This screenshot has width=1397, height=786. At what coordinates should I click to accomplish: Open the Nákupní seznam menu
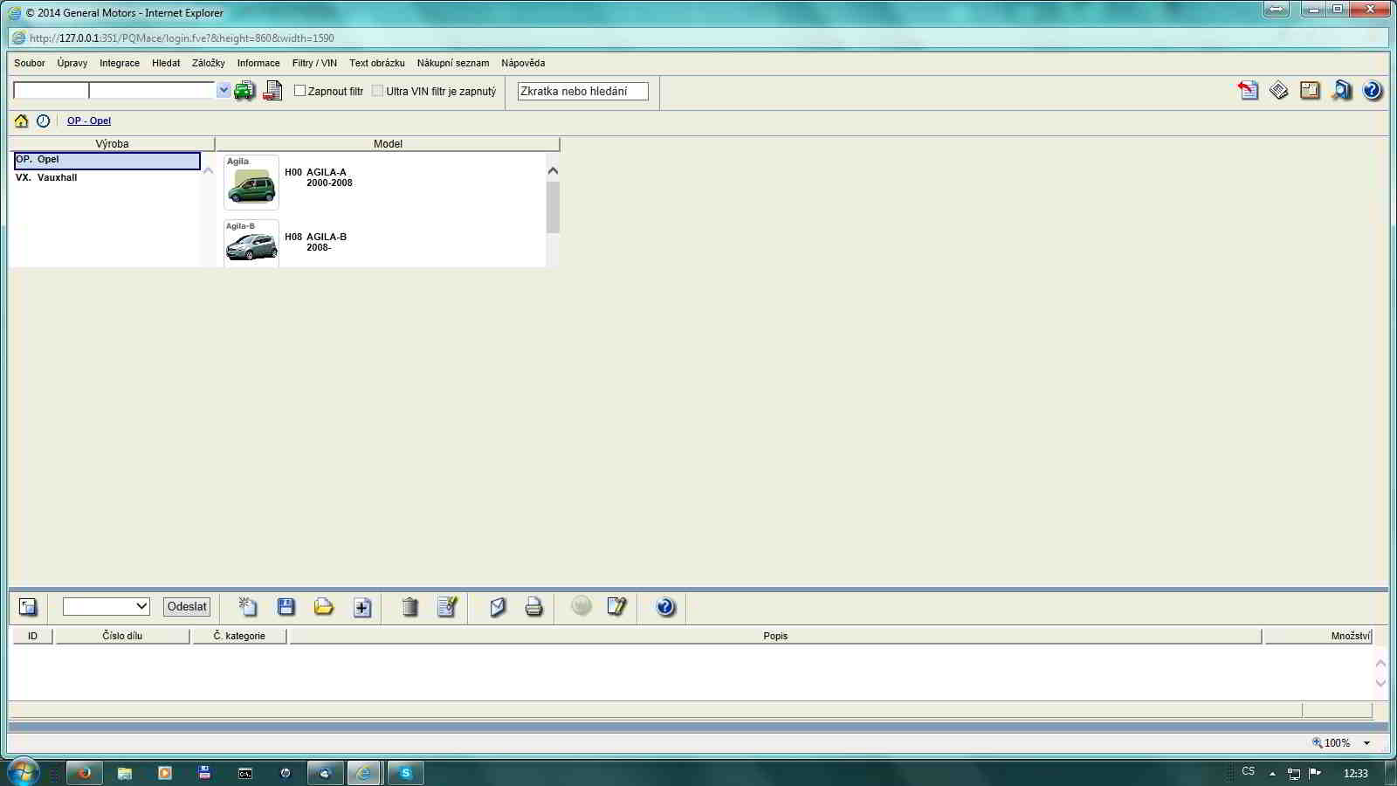[x=452, y=63]
